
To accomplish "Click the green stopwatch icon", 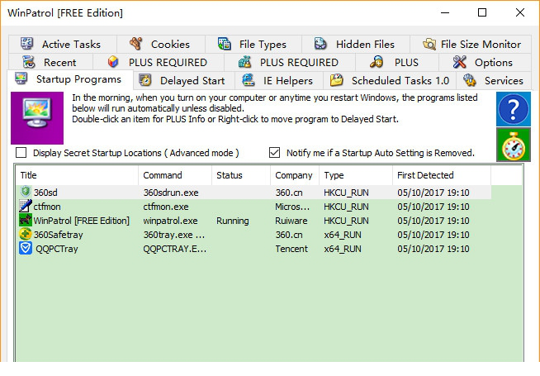I will pyautogui.click(x=513, y=145).
